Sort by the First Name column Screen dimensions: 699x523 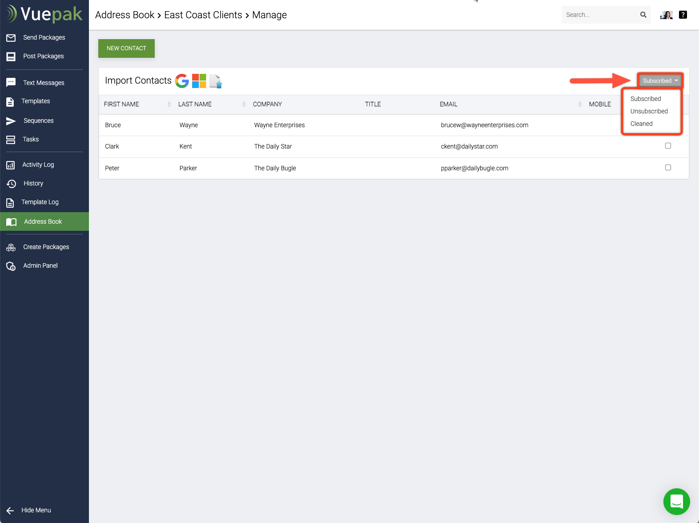point(121,104)
